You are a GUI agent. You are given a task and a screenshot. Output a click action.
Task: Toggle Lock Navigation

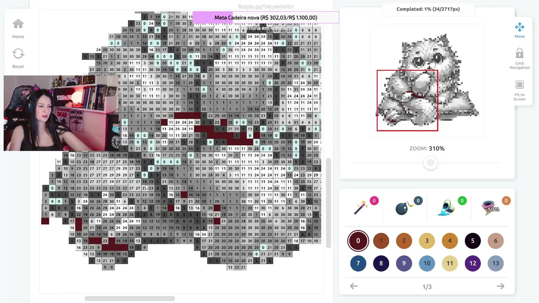coord(519,58)
